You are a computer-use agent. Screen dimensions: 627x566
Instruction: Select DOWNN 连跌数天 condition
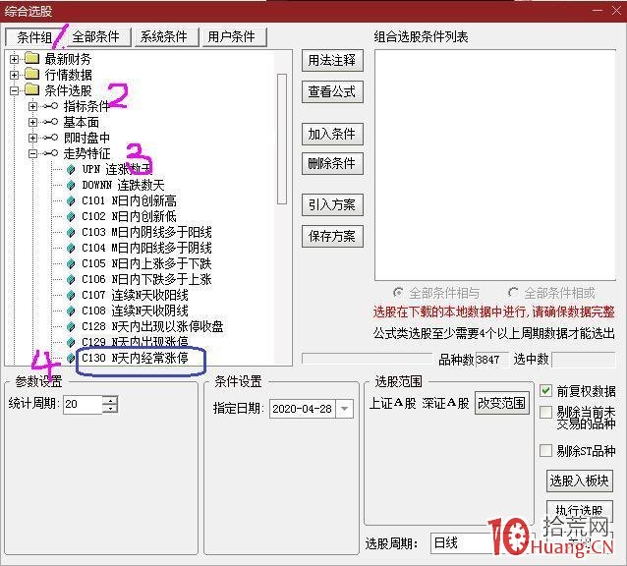123,185
